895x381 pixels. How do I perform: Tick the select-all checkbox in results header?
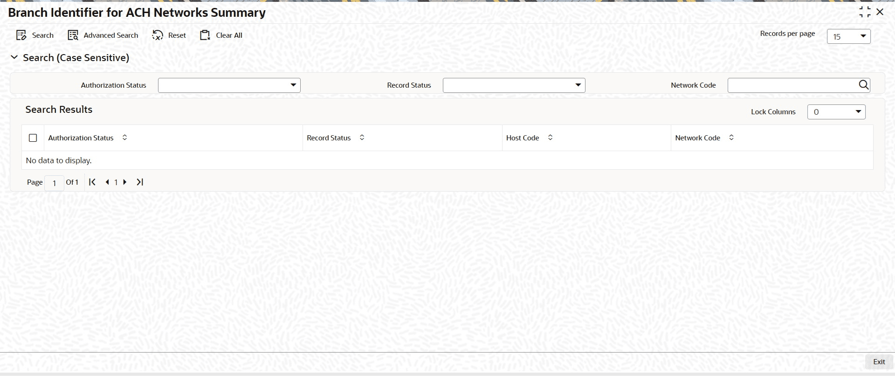coord(33,138)
